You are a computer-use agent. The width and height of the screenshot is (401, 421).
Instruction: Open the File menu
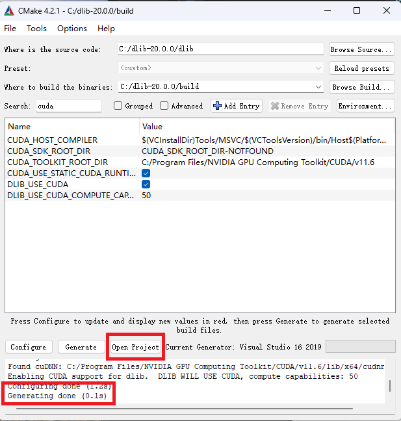coord(10,29)
